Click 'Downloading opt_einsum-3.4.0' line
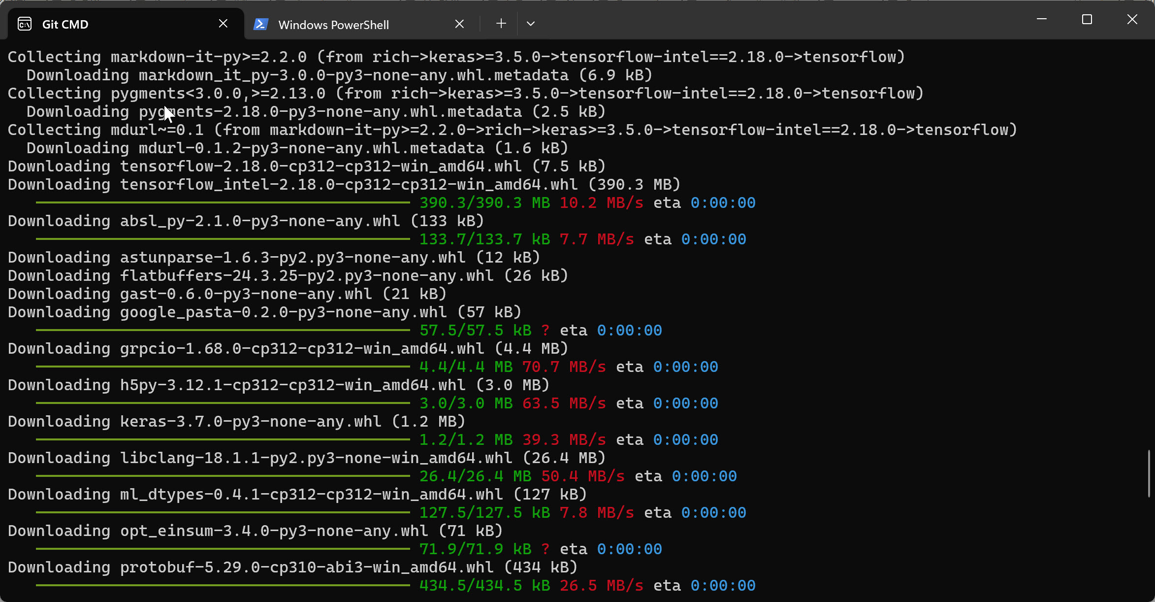The image size is (1155, 602). point(256,531)
